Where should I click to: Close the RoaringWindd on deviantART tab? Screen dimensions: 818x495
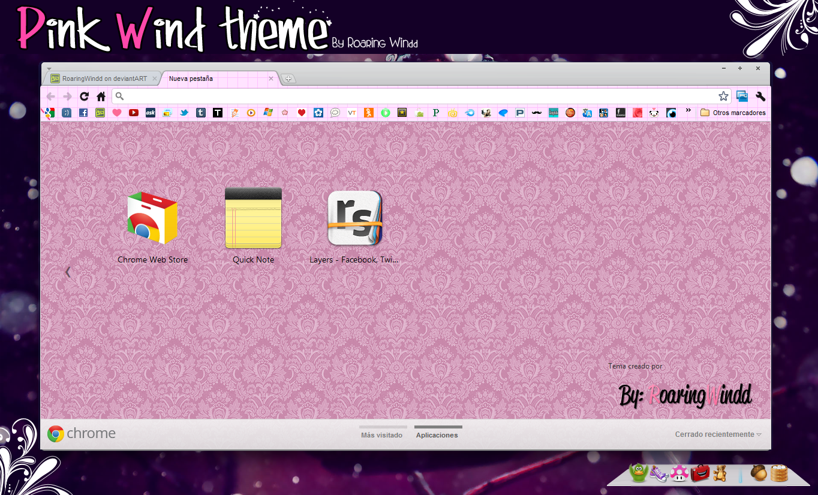click(155, 79)
